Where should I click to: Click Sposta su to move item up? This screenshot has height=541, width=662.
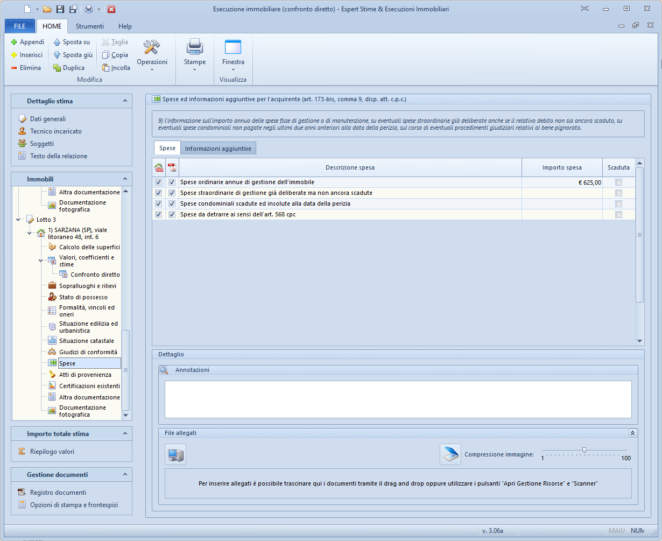72,42
